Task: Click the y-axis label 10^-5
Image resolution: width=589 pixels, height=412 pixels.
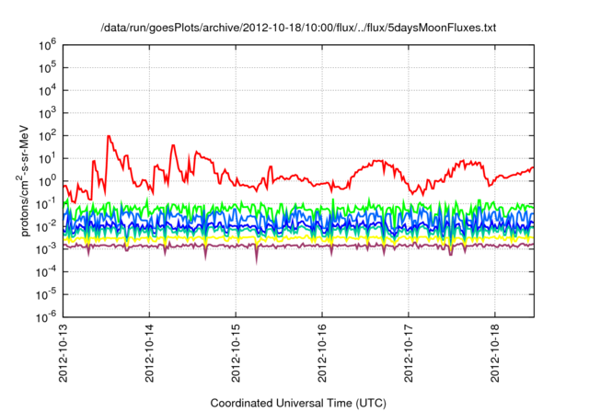Action: click(46, 294)
